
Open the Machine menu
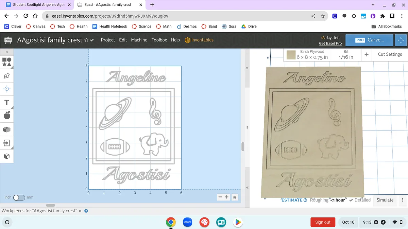click(x=139, y=40)
